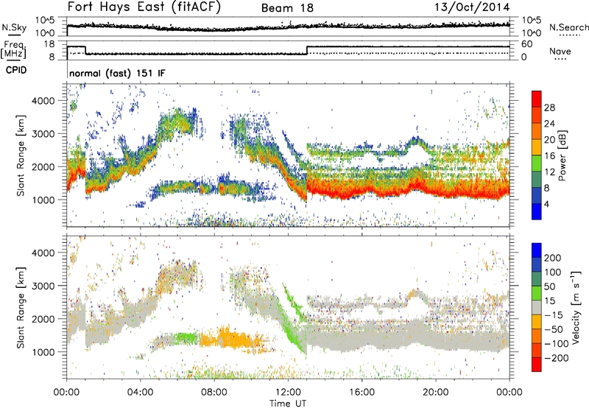
Task: Click the 'CPID' label
Action: 16,70
